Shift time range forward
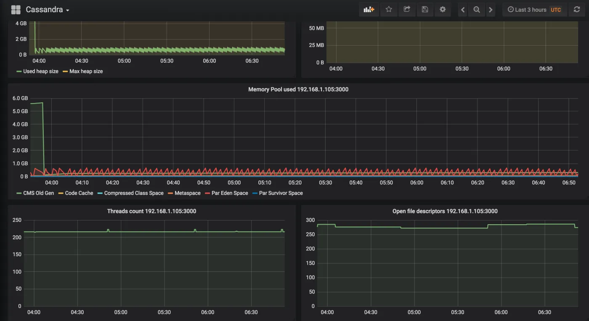 click(x=491, y=9)
